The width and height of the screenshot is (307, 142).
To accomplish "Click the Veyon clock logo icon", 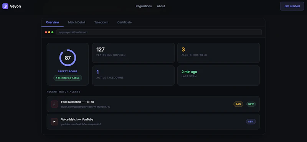I will pos(5,6).
